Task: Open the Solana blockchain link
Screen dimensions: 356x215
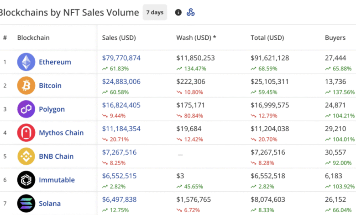Action: click(50, 204)
